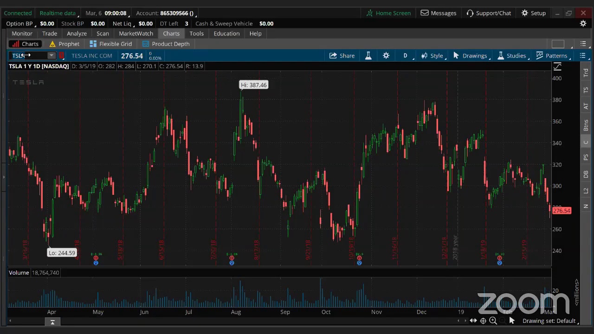Open the DB side panel tab

coord(586,174)
